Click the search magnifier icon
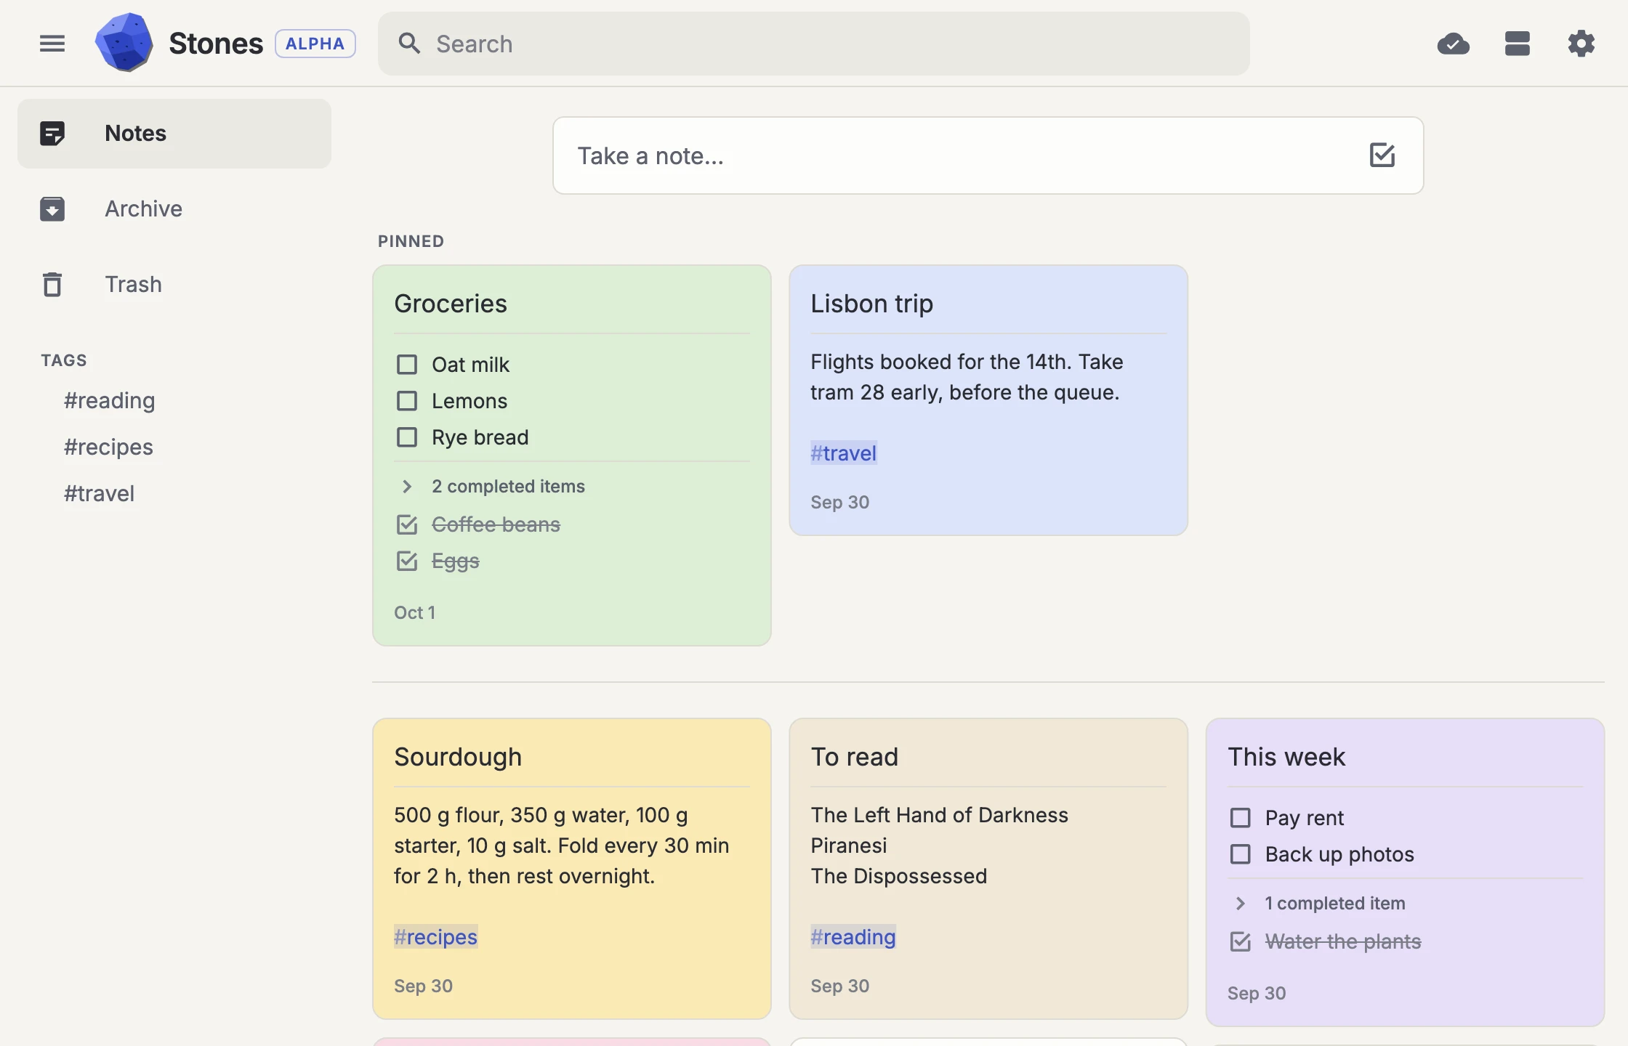1628x1046 pixels. tap(409, 44)
